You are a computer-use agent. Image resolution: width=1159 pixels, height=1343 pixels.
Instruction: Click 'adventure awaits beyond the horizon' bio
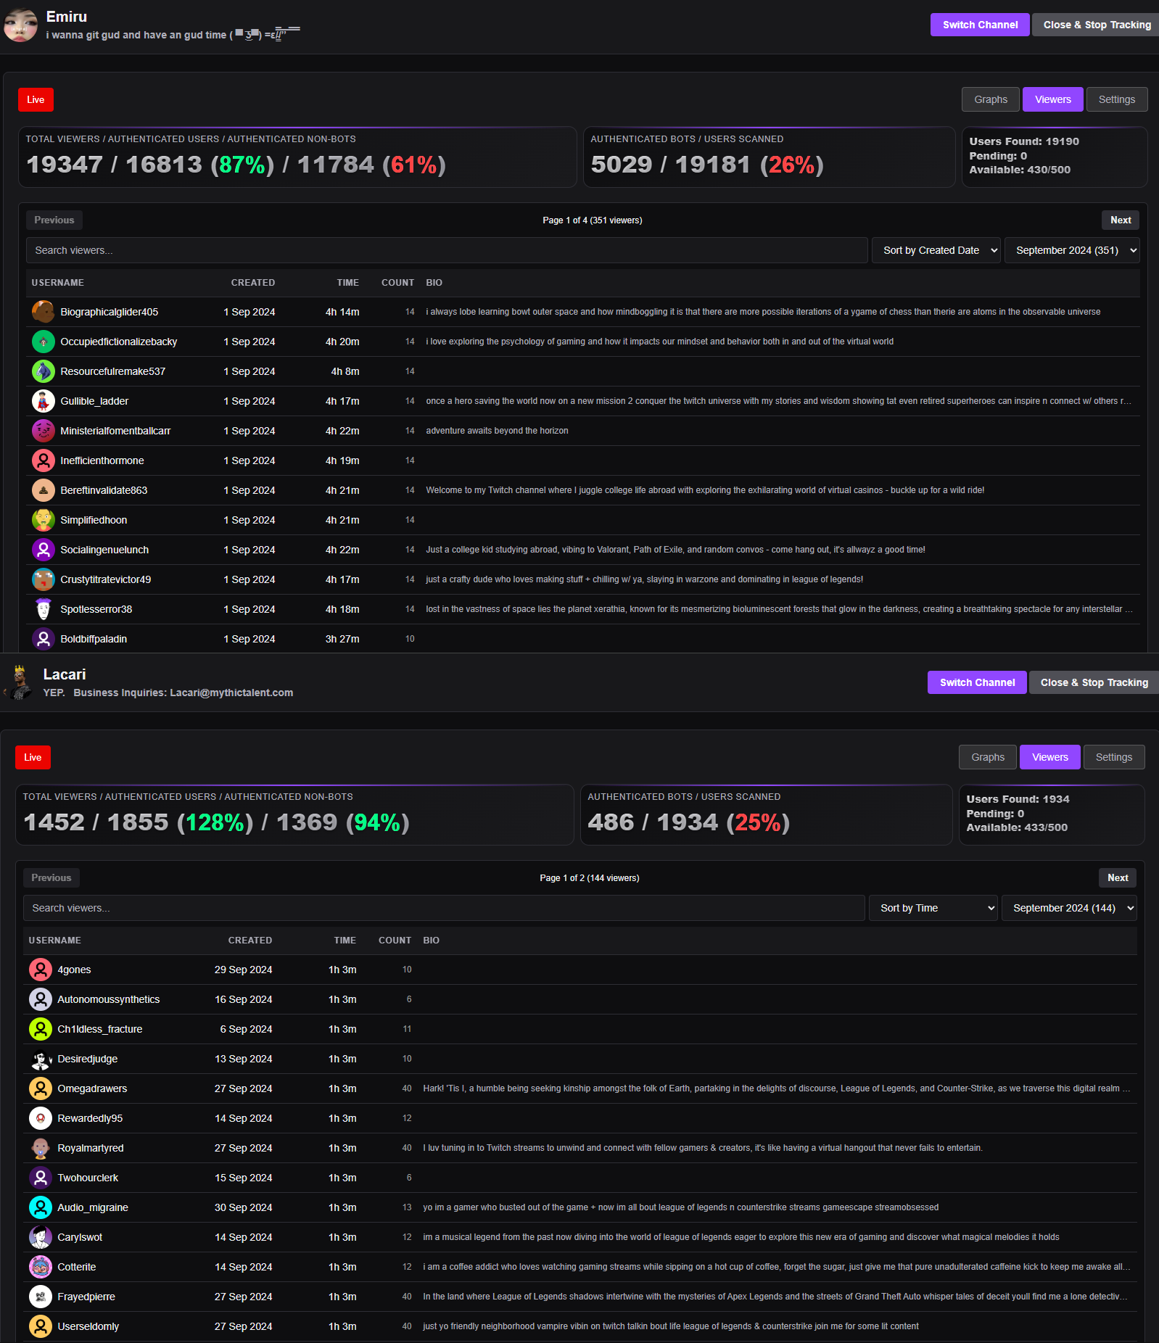[x=497, y=431]
